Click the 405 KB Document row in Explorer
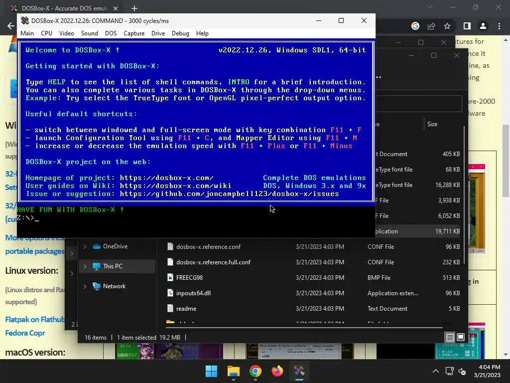The image size is (510, 383). click(x=418, y=154)
